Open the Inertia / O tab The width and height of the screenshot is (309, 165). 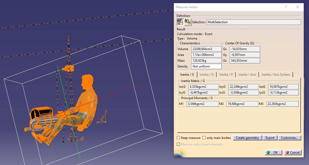coord(207,75)
